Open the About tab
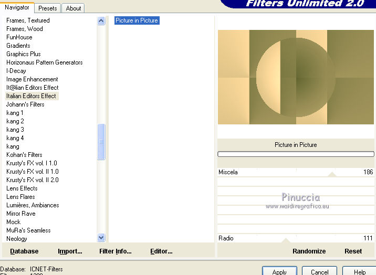Viewport: 376px width, 275px height. pyautogui.click(x=74, y=8)
